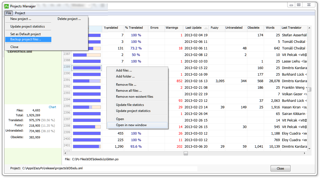The height and width of the screenshot is (178, 320).
Task: Select row number 2399 in table
Action: click(67, 132)
